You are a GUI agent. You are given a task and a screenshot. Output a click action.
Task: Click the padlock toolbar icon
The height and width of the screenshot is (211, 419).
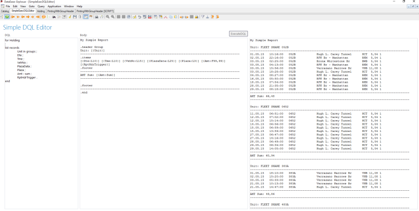point(197,17)
